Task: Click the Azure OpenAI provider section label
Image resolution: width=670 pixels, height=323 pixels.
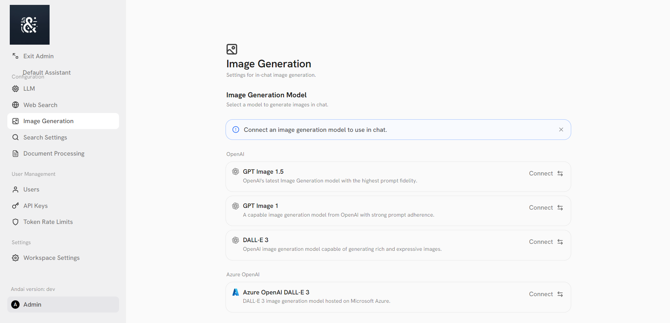Action: coord(243,275)
